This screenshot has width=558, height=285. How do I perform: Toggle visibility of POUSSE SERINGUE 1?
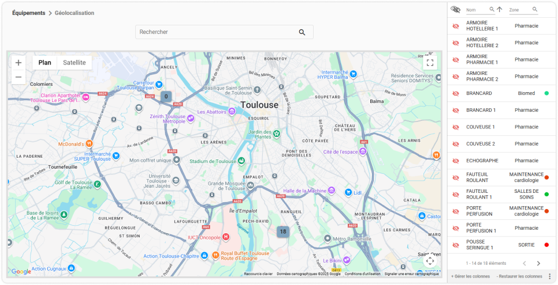point(456,245)
